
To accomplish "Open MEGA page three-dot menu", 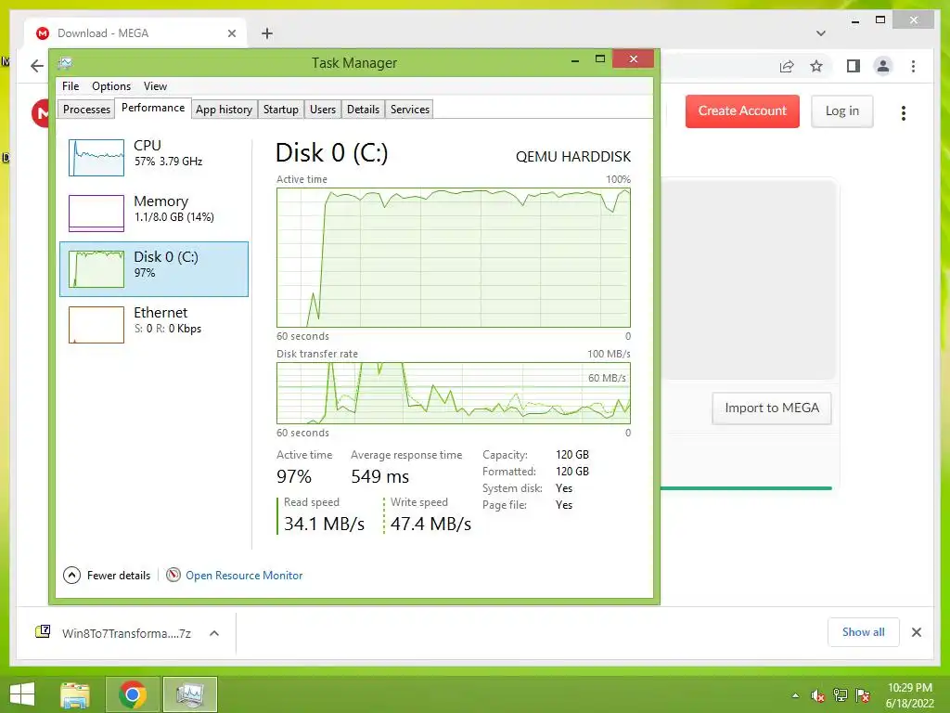I will tap(904, 112).
